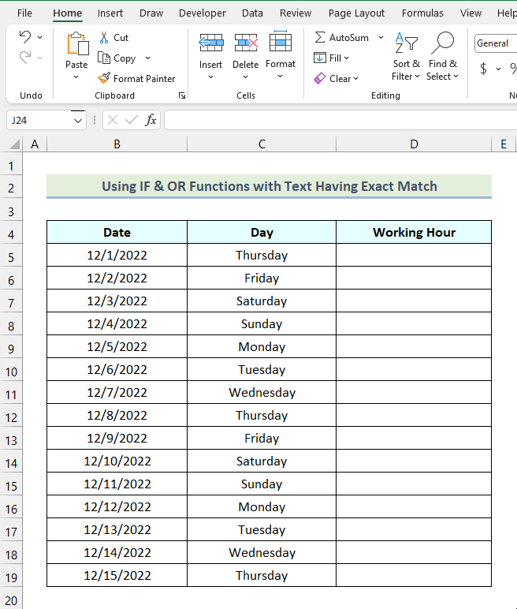Click the Delete cells icon

(x=246, y=43)
